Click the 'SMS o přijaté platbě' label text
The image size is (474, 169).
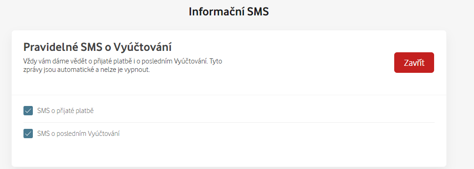(65, 111)
